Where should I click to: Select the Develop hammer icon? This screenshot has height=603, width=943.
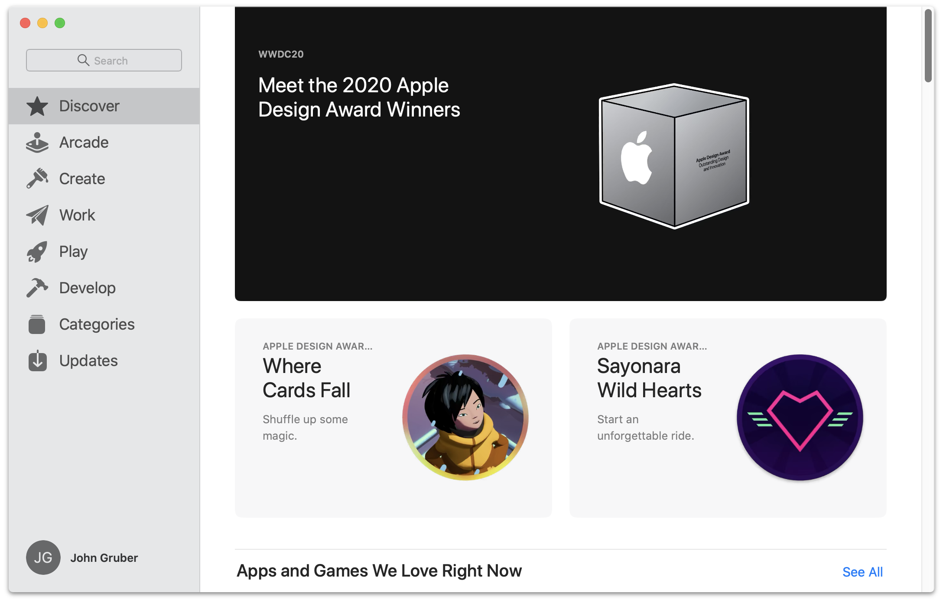point(36,287)
